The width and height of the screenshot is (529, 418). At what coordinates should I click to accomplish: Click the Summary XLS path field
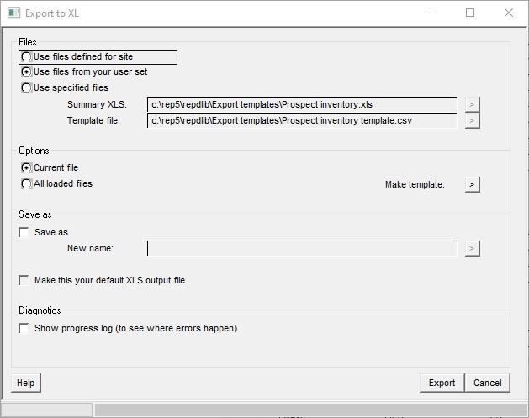pos(301,104)
